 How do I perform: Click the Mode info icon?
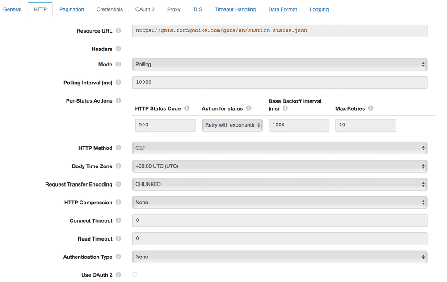coord(118,64)
